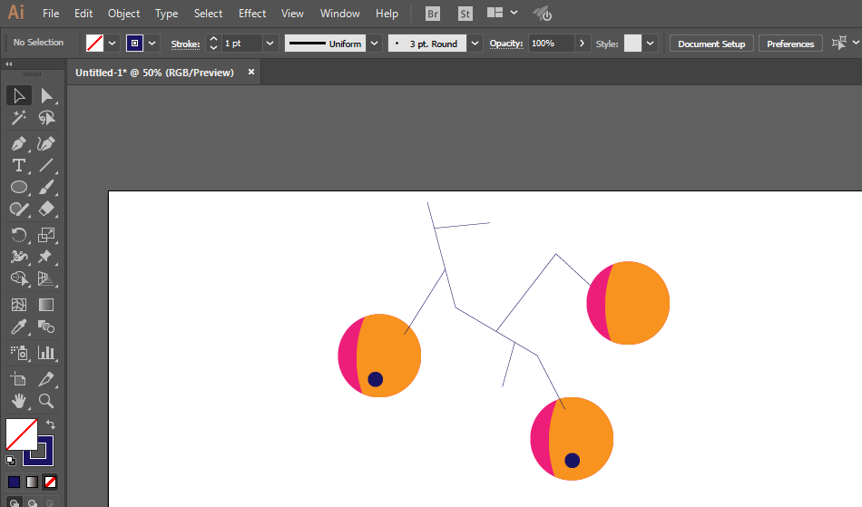This screenshot has width=862, height=507.
Task: Open Stroke panel via Stroke label
Action: pos(185,44)
